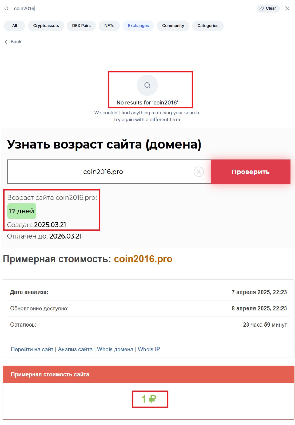Select the NFTs filter tab
Image resolution: width=295 pixels, height=425 pixels.
pos(109,26)
